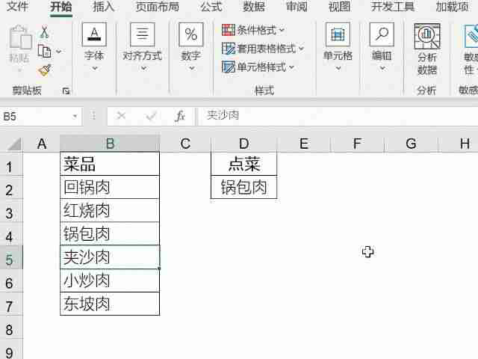Screen dimensions: 478x359
Task: Click the Paste clipboard icon
Action: click(x=20, y=37)
